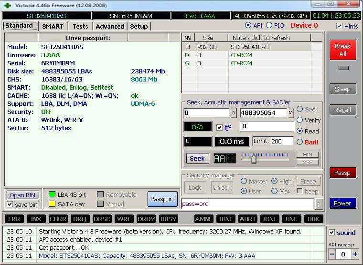Click the TONF error indicator
363x265 pixels.
coord(226,219)
